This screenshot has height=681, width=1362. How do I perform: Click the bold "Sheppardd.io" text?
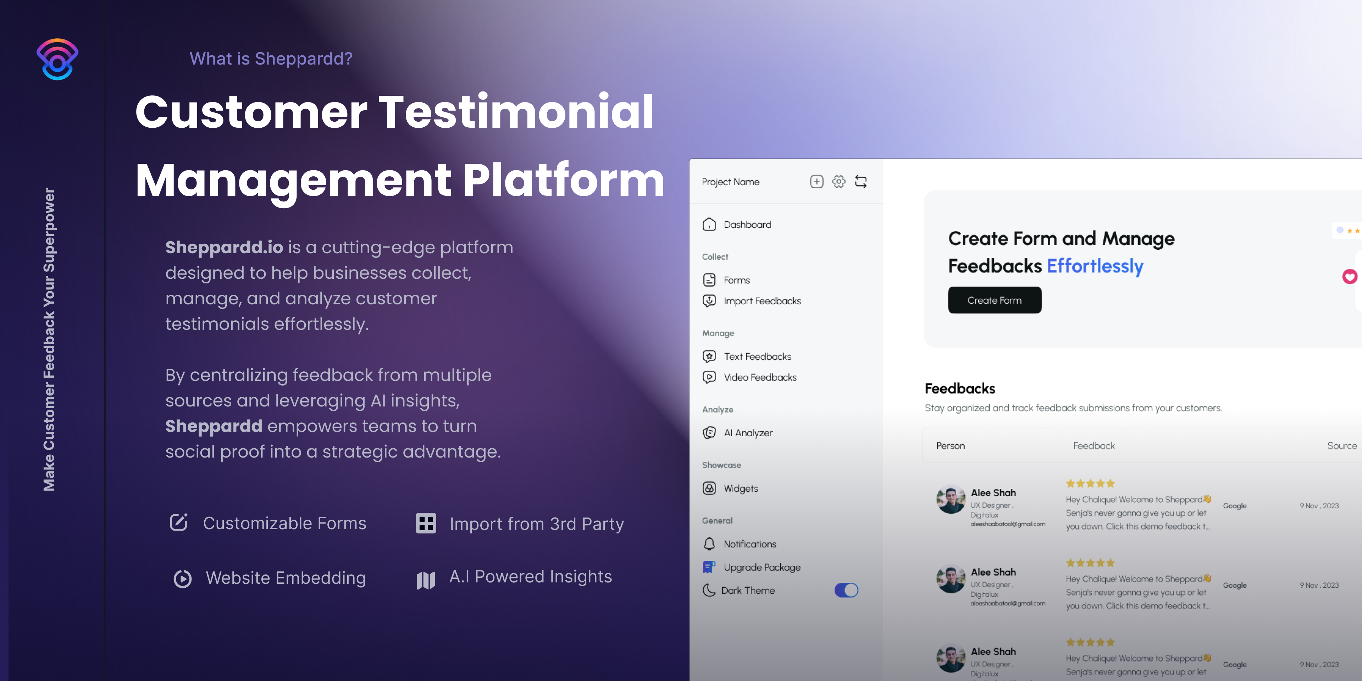click(x=224, y=247)
